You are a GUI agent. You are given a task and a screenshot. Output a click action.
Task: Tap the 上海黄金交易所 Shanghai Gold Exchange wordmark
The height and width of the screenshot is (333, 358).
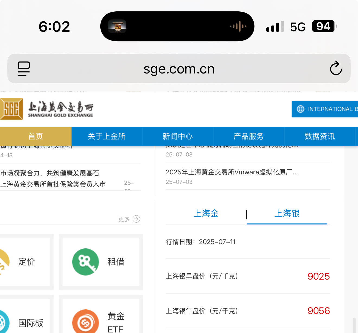(x=61, y=109)
